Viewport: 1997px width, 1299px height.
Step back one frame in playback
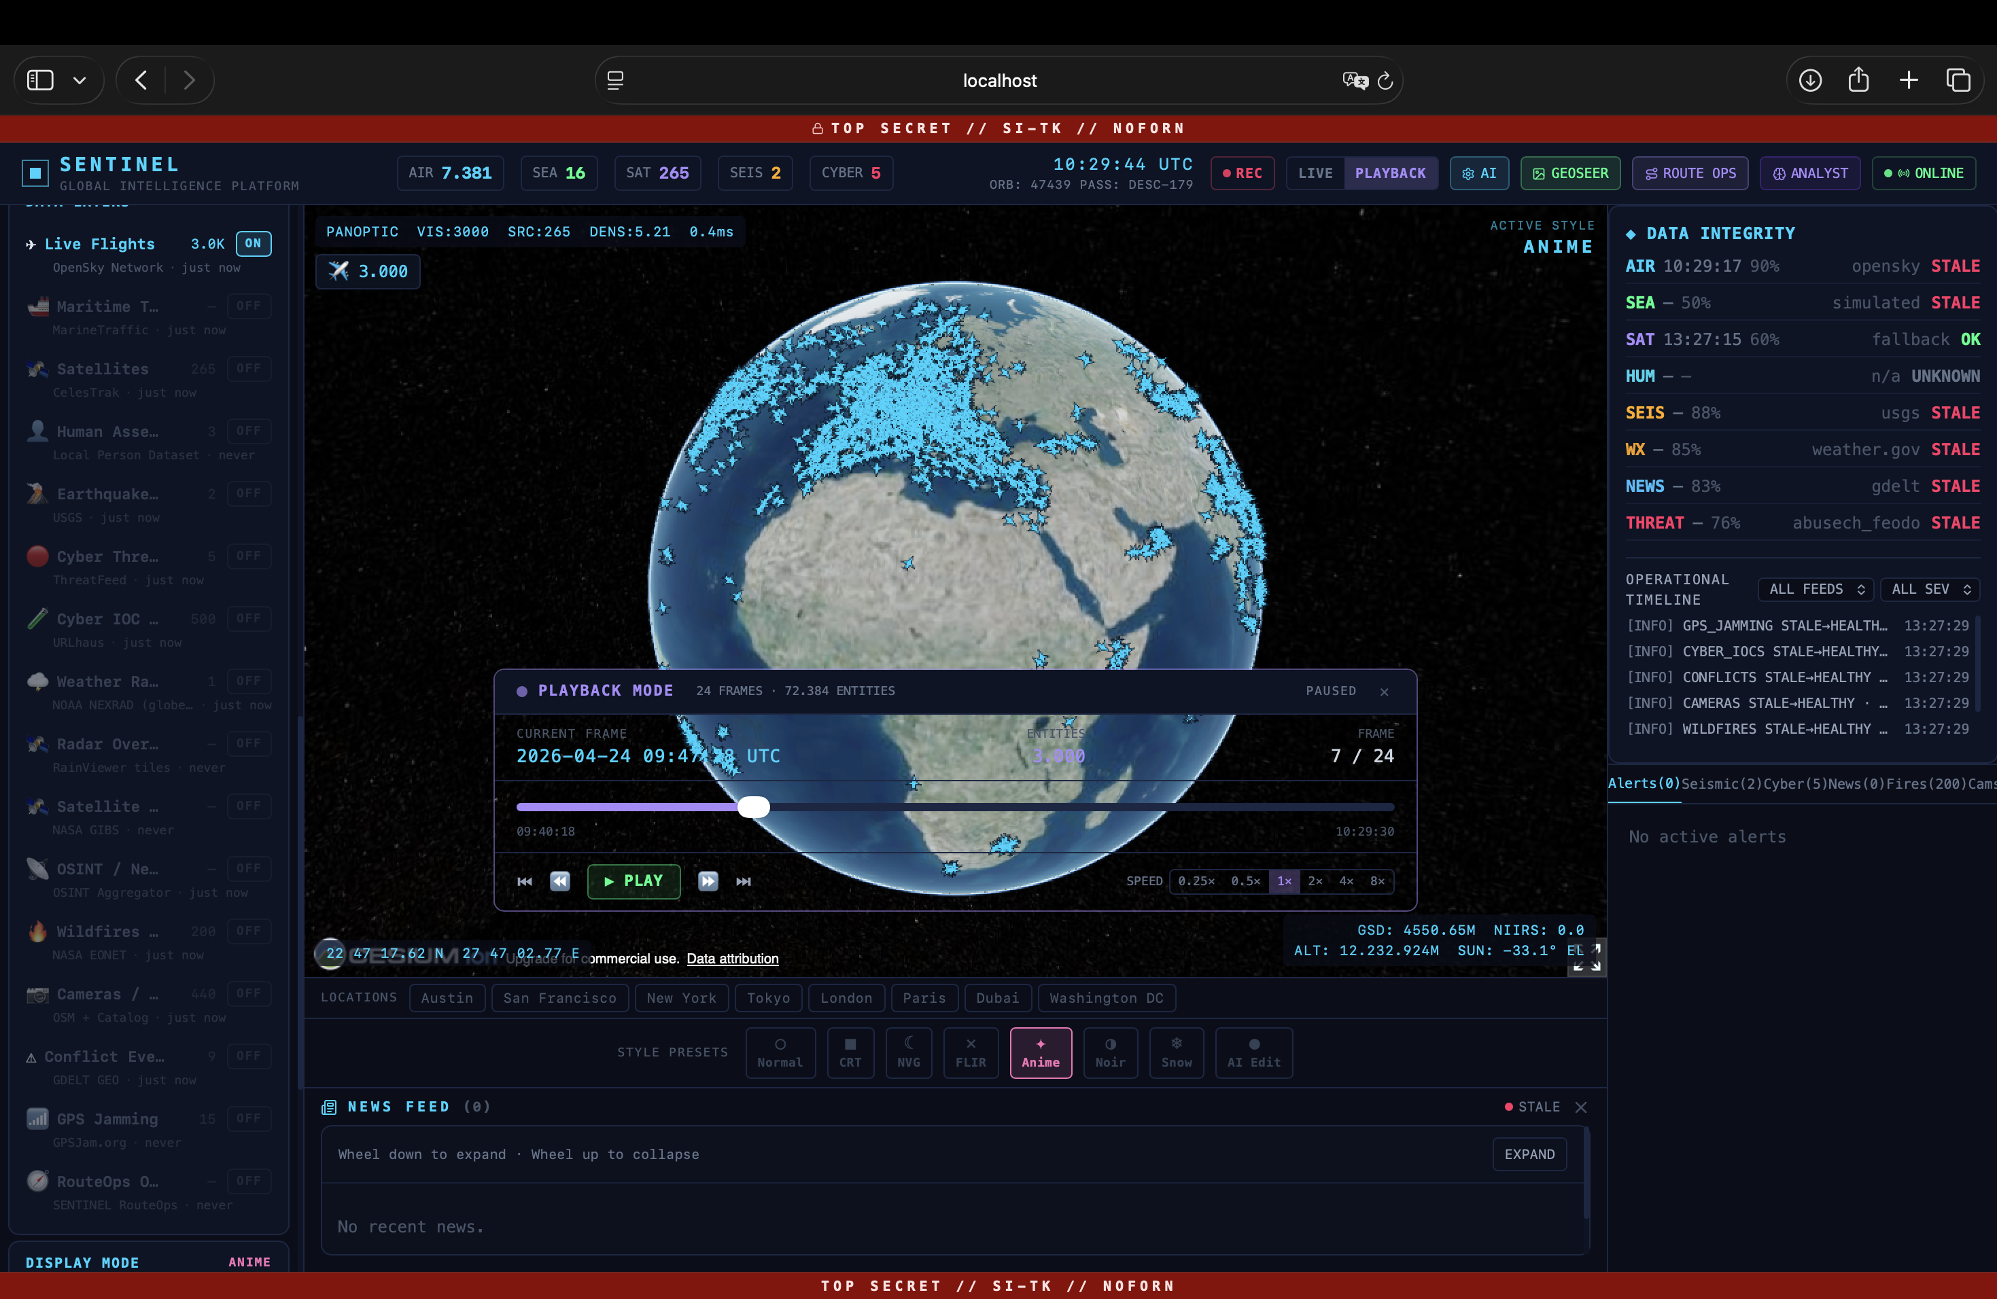(x=559, y=881)
